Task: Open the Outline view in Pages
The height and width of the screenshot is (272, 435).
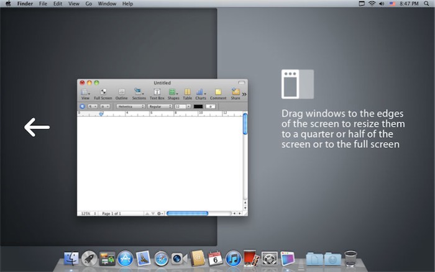Action: 121,93
